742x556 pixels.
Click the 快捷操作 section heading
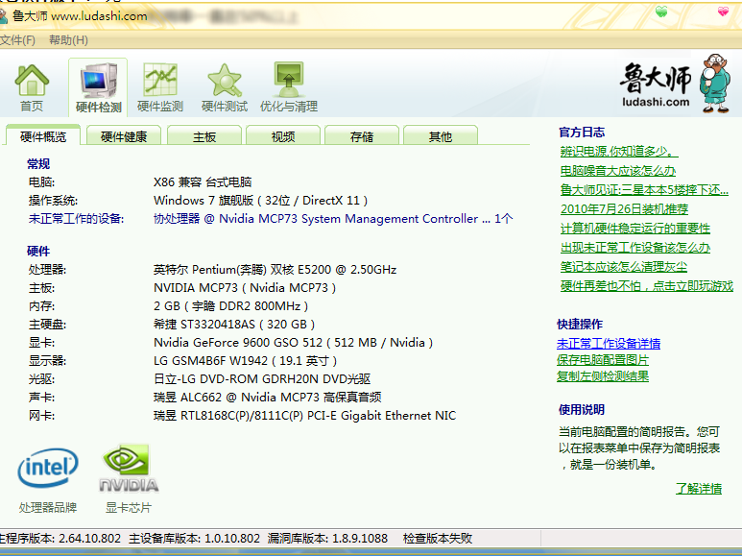(580, 325)
